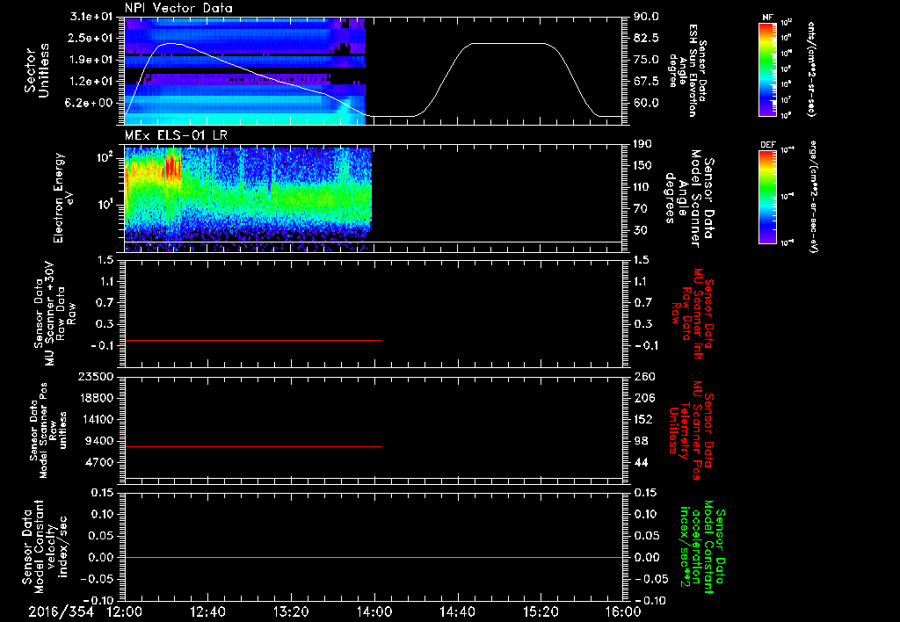The width and height of the screenshot is (900, 622).
Task: Click the 3.1e+01 sector axis tick label
Action: (91, 17)
